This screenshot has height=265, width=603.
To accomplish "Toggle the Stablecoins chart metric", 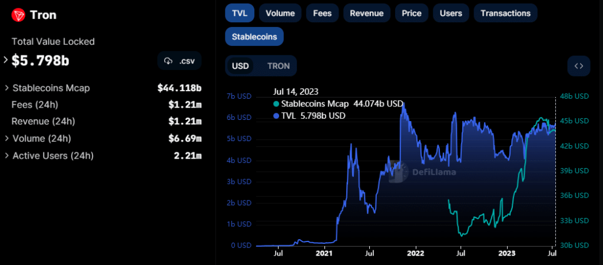I will 254,37.
